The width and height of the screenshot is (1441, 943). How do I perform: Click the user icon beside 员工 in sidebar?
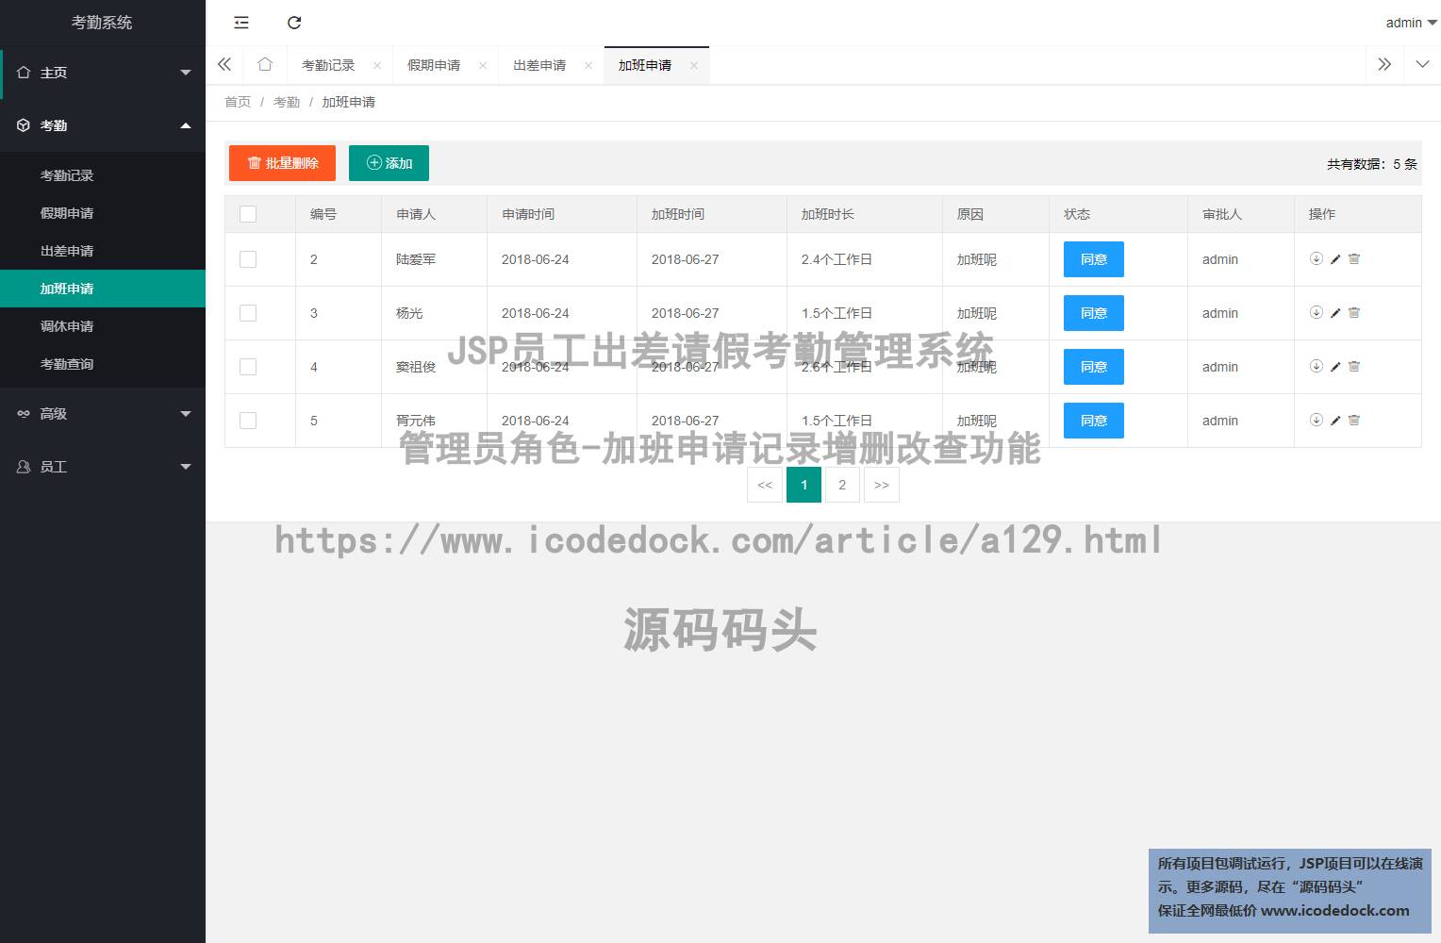point(24,467)
